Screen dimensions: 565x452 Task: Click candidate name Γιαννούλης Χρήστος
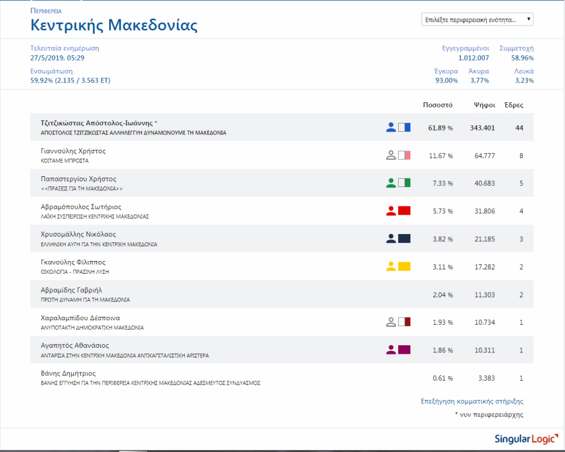tap(73, 151)
